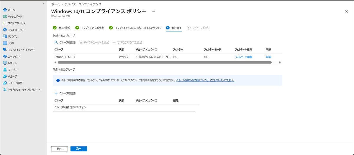
Task: Select the Intune_TEST01 group cell
Action: coord(65,57)
